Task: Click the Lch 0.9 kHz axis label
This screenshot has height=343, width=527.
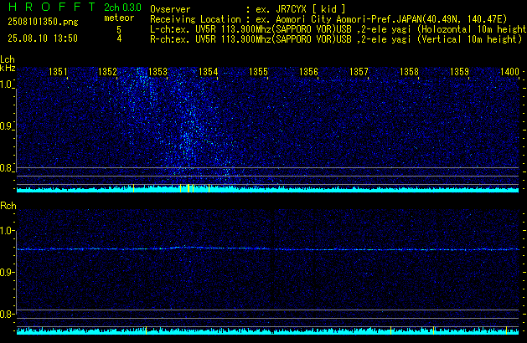Action: pos(6,126)
